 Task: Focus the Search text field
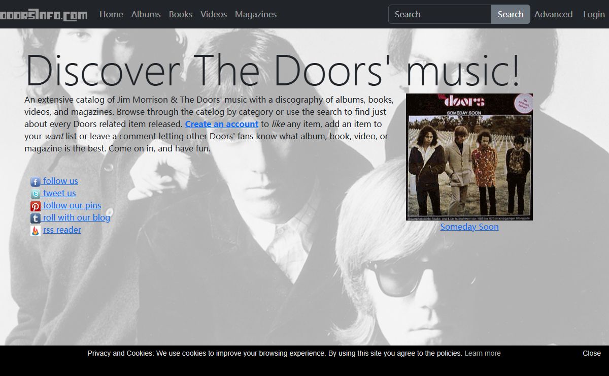coord(440,14)
